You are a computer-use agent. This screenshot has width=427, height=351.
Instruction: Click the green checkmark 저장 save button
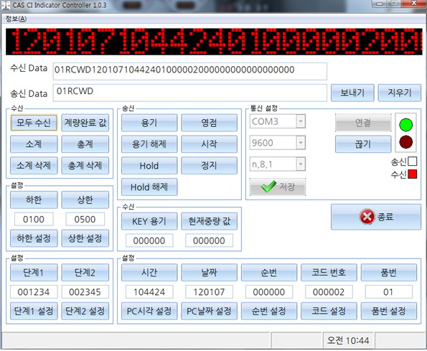pos(278,187)
